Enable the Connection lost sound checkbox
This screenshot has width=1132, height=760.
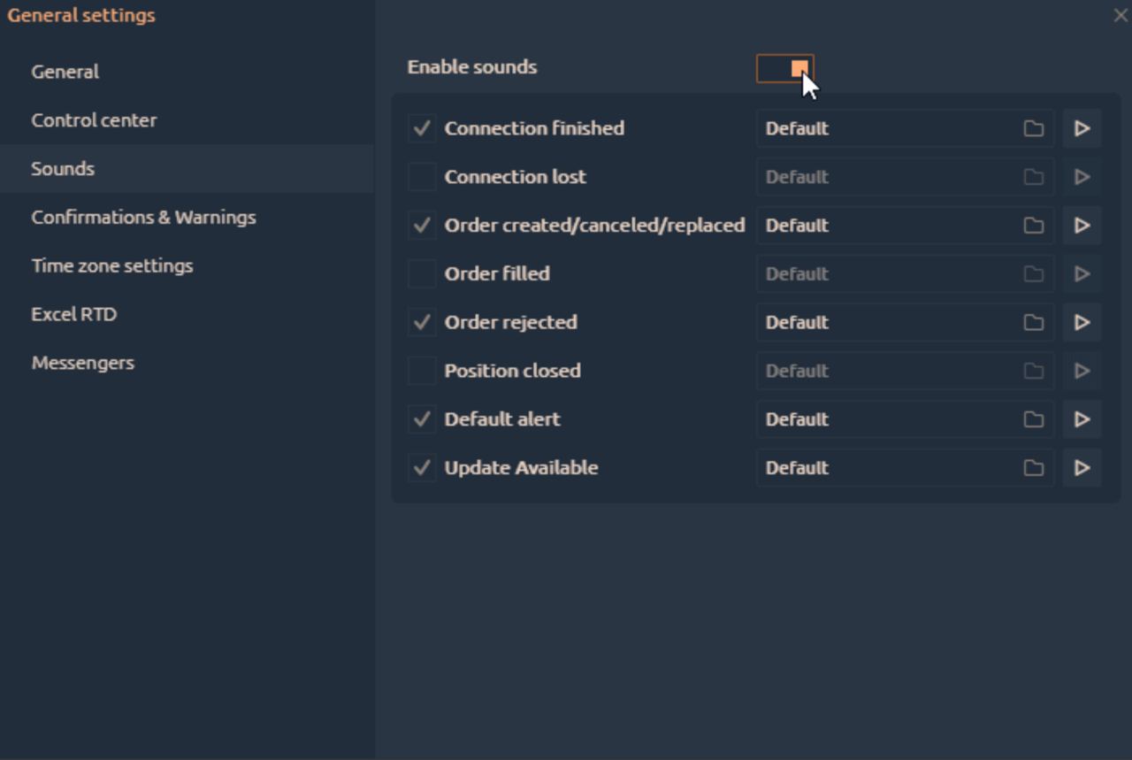422,177
